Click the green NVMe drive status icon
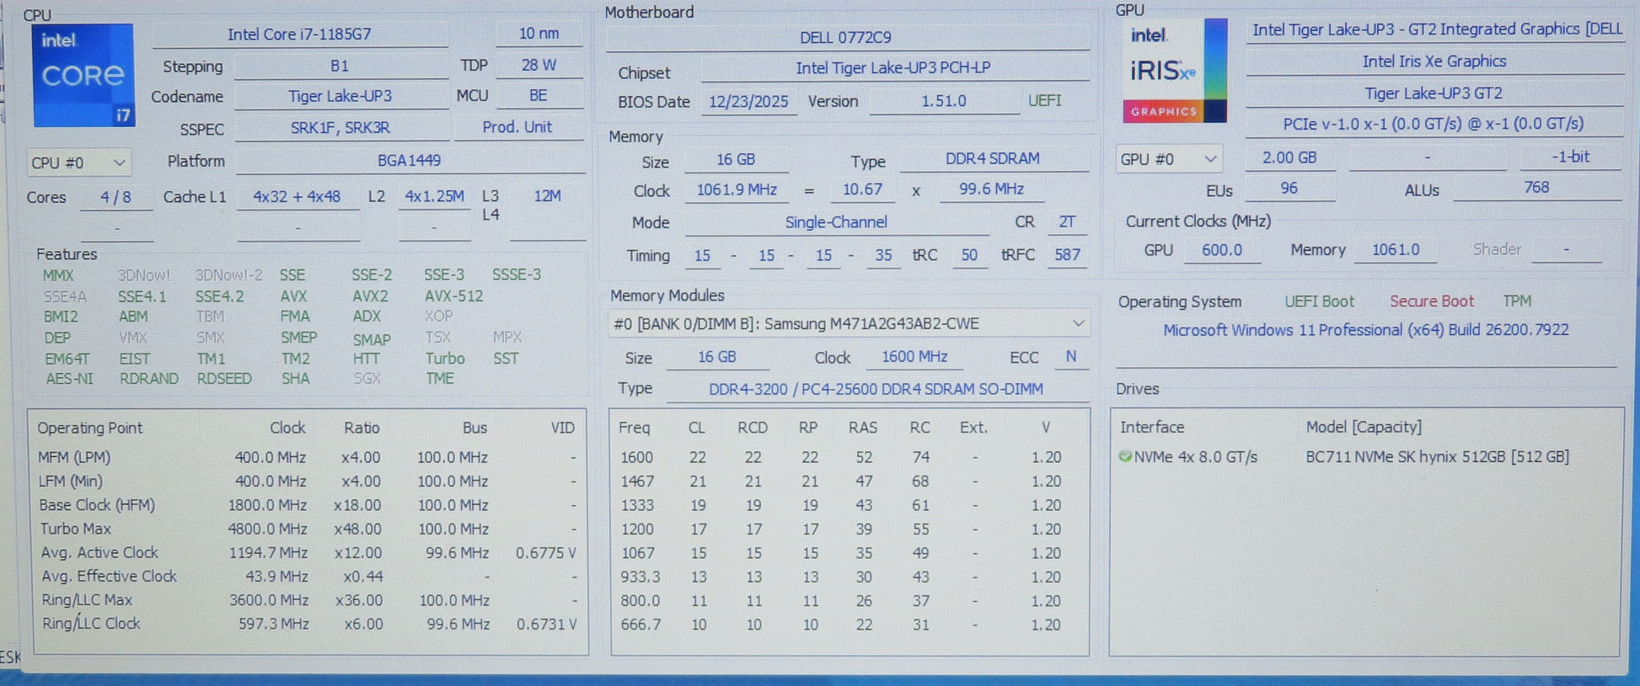The height and width of the screenshot is (686, 1640). click(x=1124, y=456)
